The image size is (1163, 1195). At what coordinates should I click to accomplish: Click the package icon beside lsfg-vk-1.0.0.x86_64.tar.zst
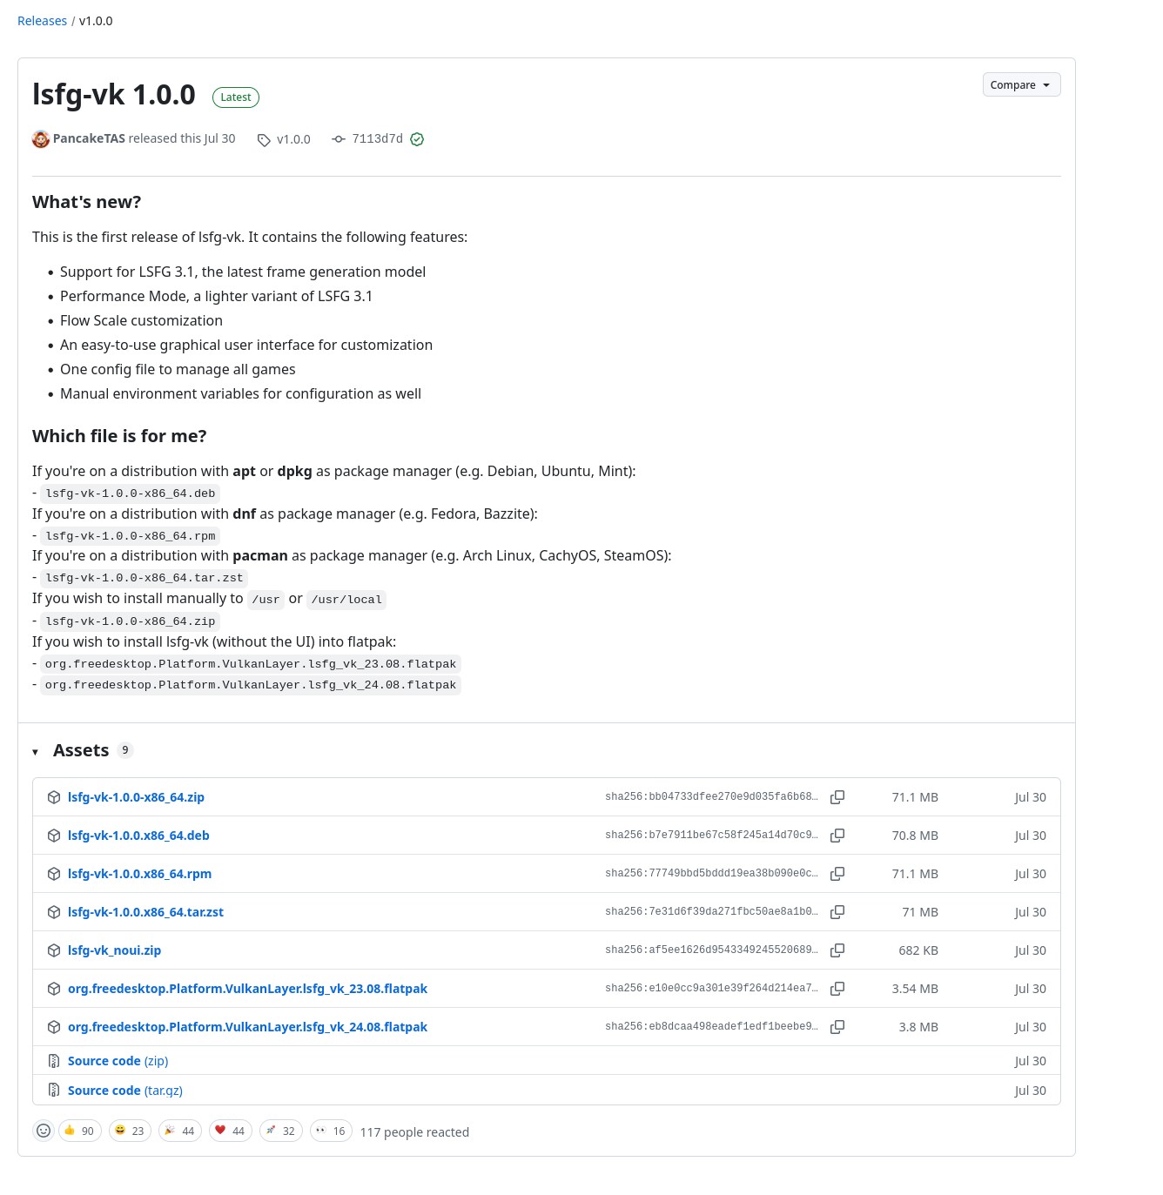coord(54,912)
